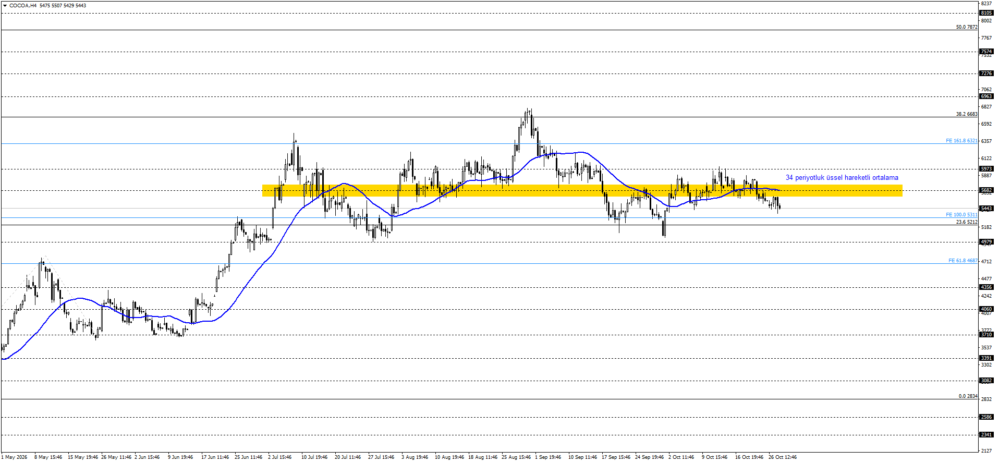Click the 3082 price marker on axis
Screen dimensions: 999x463
pyautogui.click(x=986, y=381)
